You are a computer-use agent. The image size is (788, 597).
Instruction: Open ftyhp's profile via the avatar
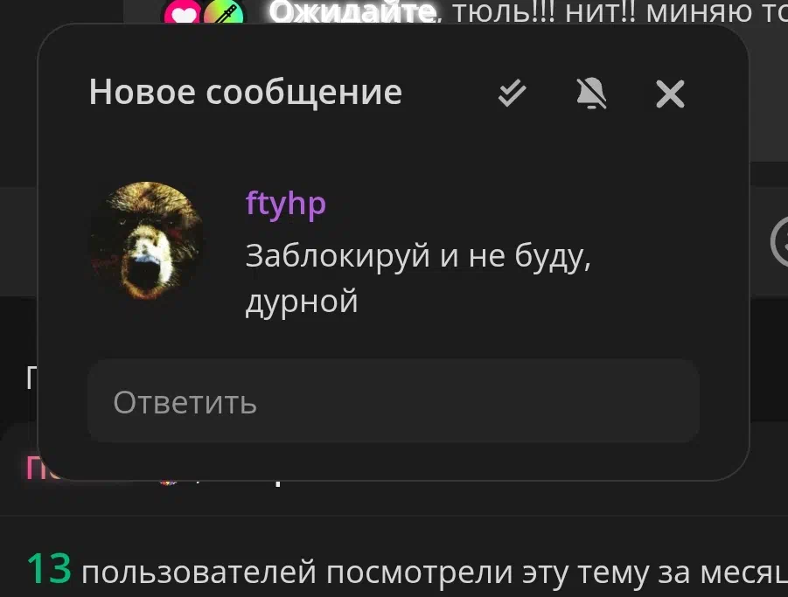[146, 240]
